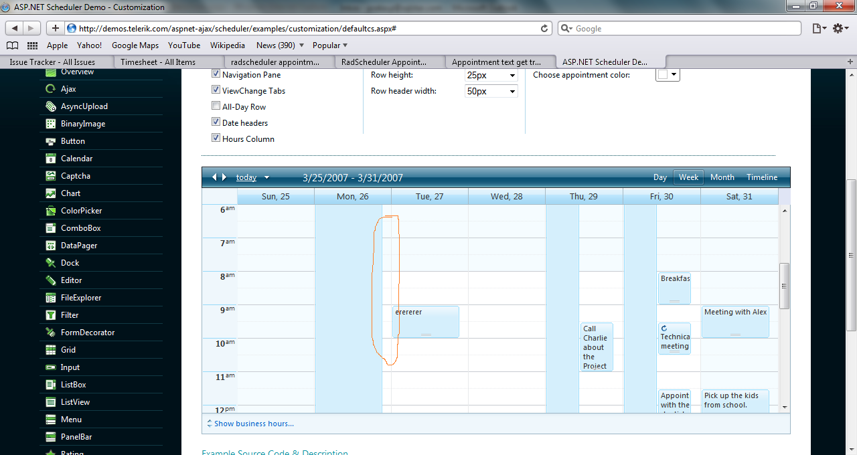The width and height of the screenshot is (857, 455).
Task: Click the Filter funnel icon
Action: [50, 315]
